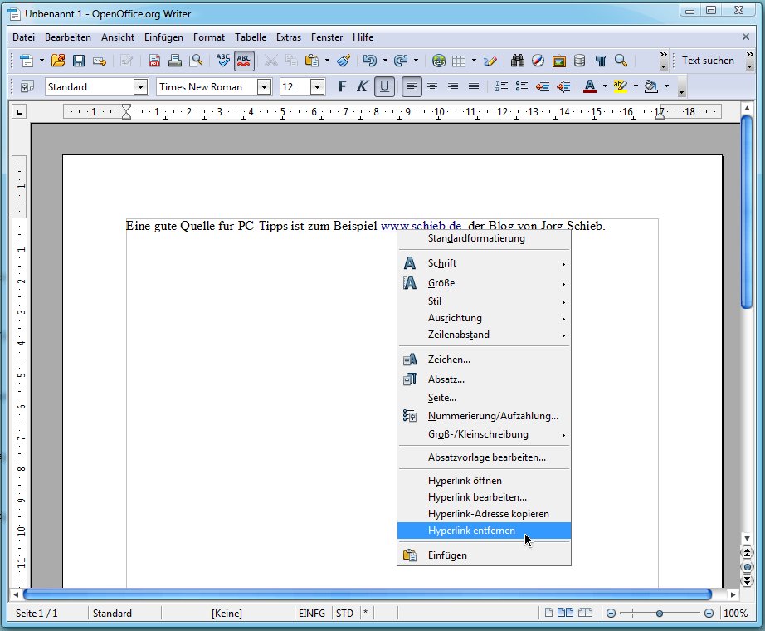Click the New document icon
Viewport: 765px width, 631px height.
(x=27, y=61)
